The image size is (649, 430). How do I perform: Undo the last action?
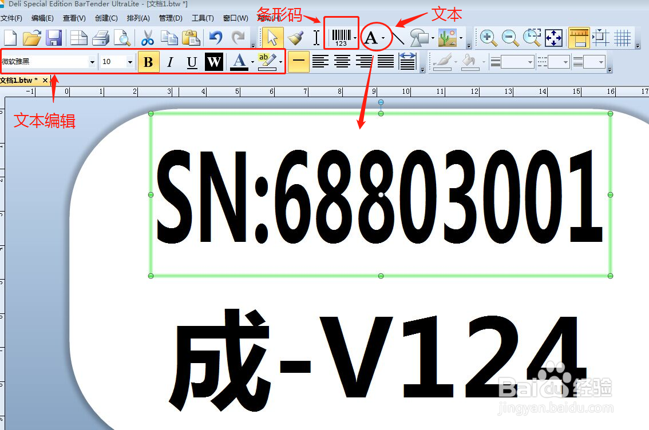[x=216, y=38]
